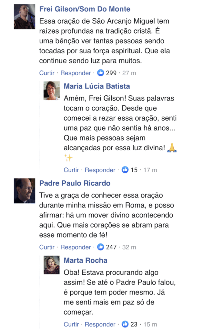Click Responder under Frei Gilson's comment

coord(76,73)
